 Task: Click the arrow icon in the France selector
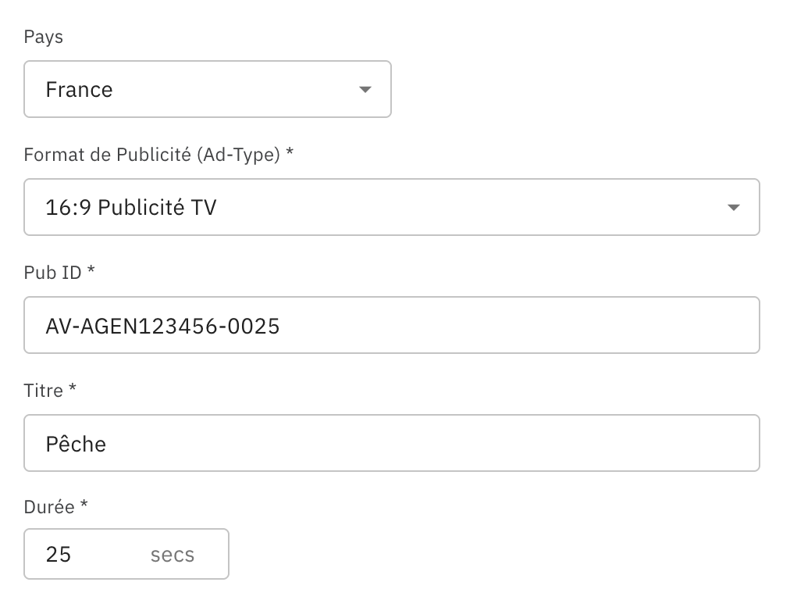coord(365,90)
